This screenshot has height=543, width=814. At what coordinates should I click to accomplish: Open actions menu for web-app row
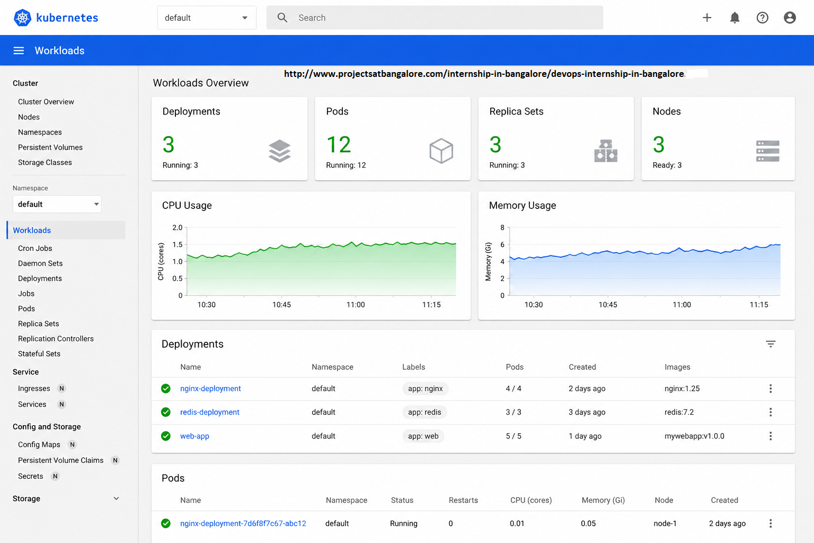point(771,436)
